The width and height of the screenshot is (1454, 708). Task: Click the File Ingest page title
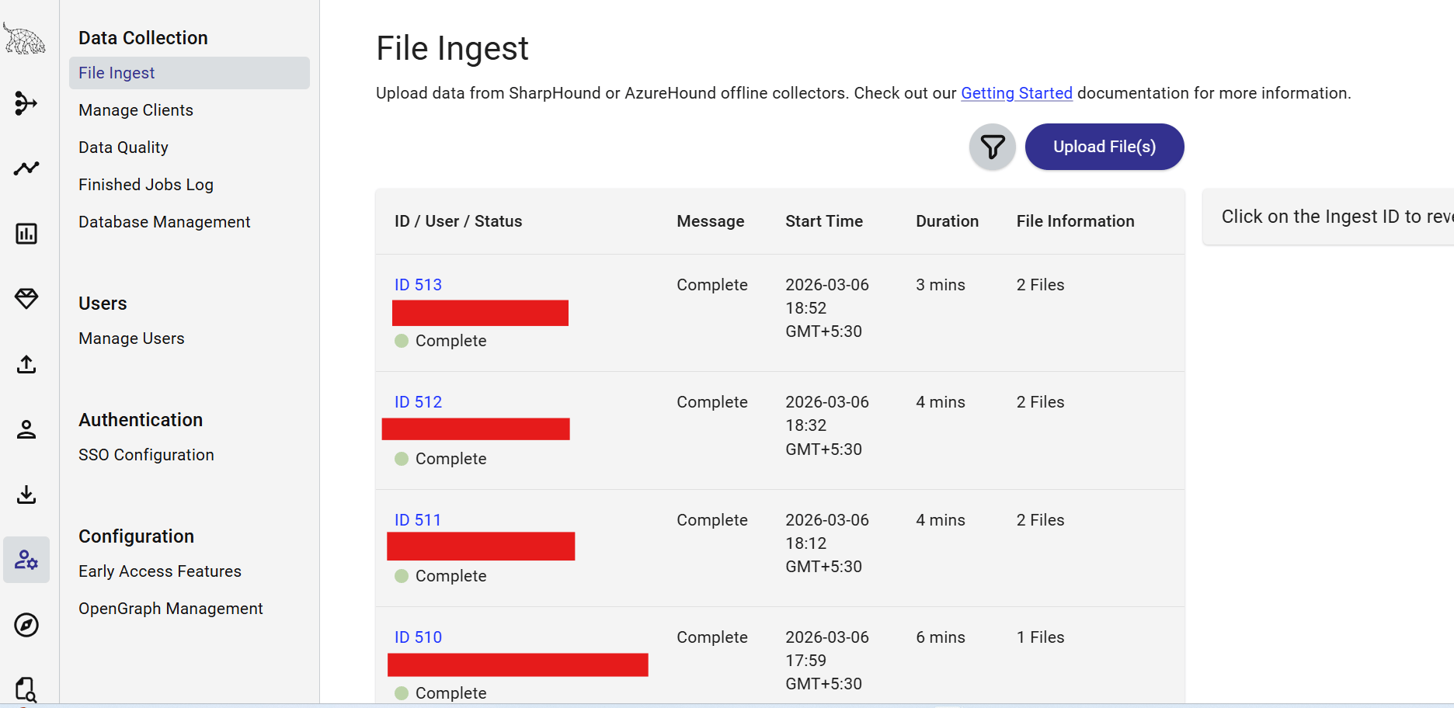click(x=452, y=48)
